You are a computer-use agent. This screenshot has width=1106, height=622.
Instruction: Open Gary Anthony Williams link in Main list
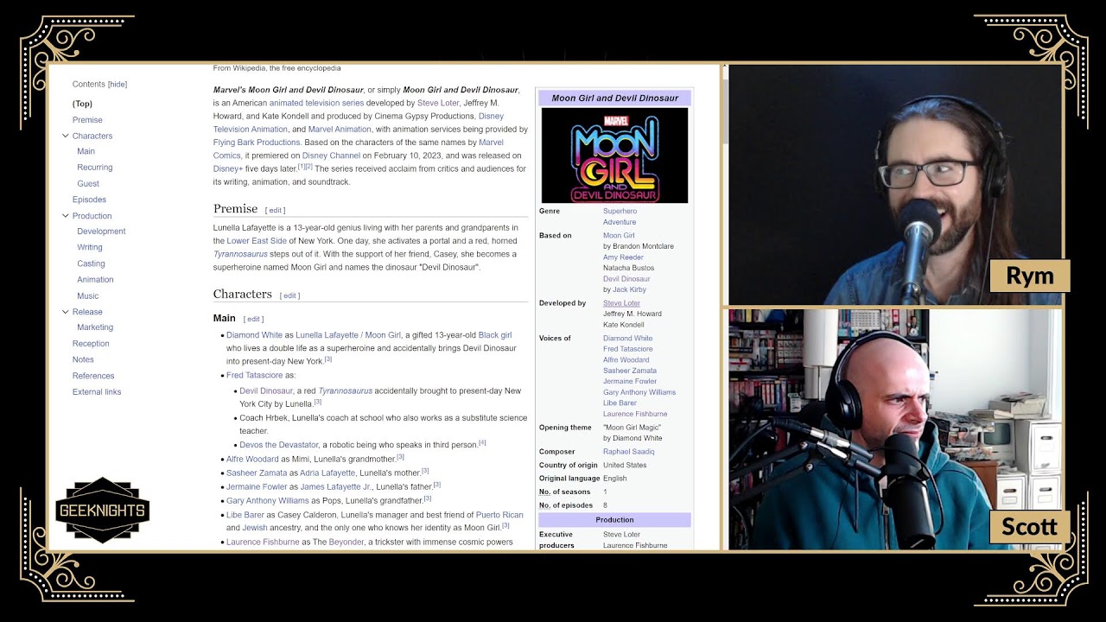tap(268, 501)
